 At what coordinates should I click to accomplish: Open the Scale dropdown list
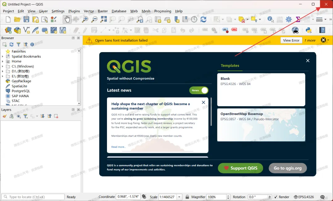click(179, 197)
